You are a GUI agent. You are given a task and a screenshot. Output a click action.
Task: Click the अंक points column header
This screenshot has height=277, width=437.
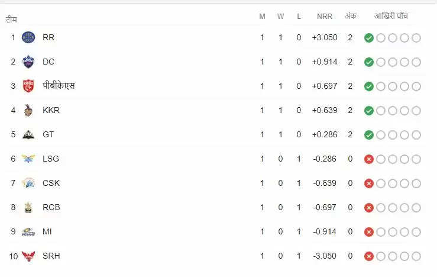coord(350,16)
